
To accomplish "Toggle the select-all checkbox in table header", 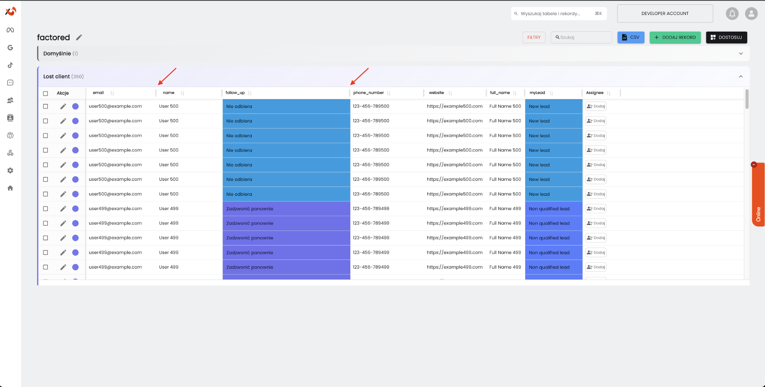I will (46, 93).
